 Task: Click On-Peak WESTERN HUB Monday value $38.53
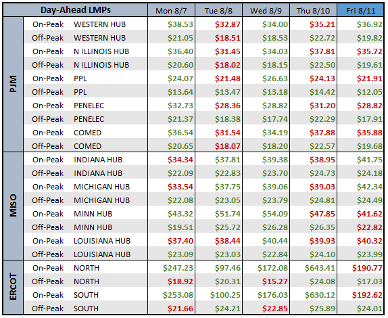(180, 24)
